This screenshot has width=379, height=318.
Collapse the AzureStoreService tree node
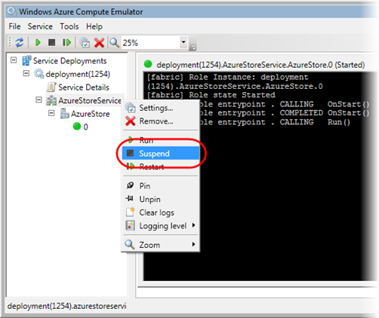click(x=39, y=100)
